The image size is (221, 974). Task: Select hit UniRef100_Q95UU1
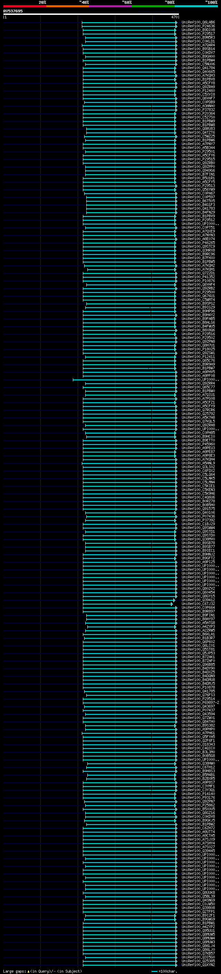click(198, 930)
